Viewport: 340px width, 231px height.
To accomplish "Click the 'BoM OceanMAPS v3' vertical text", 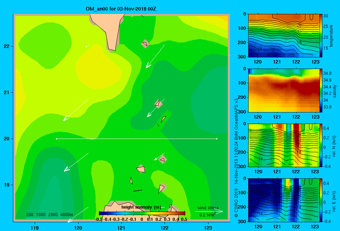I will [x=236, y=119].
